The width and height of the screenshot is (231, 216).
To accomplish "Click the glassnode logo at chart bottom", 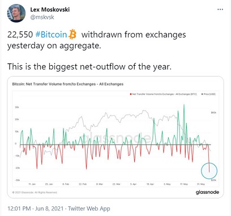I will 207,192.
